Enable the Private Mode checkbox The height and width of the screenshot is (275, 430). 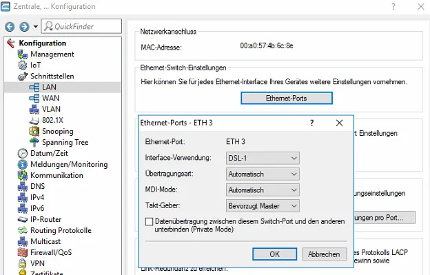(x=149, y=221)
